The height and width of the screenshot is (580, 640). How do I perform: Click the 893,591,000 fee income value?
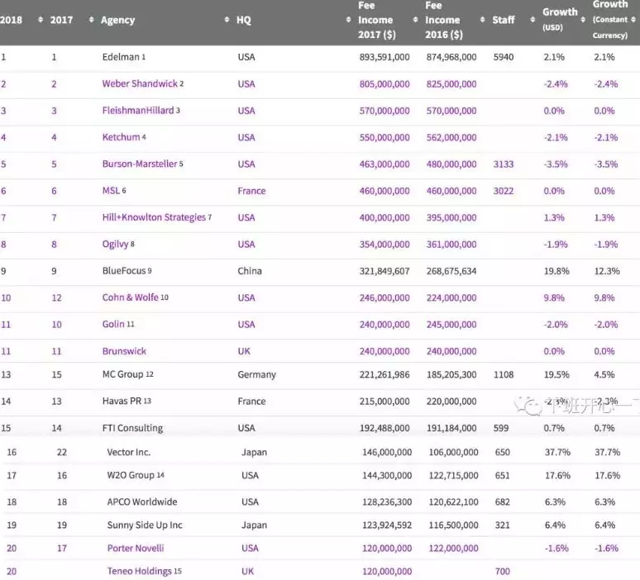point(384,57)
